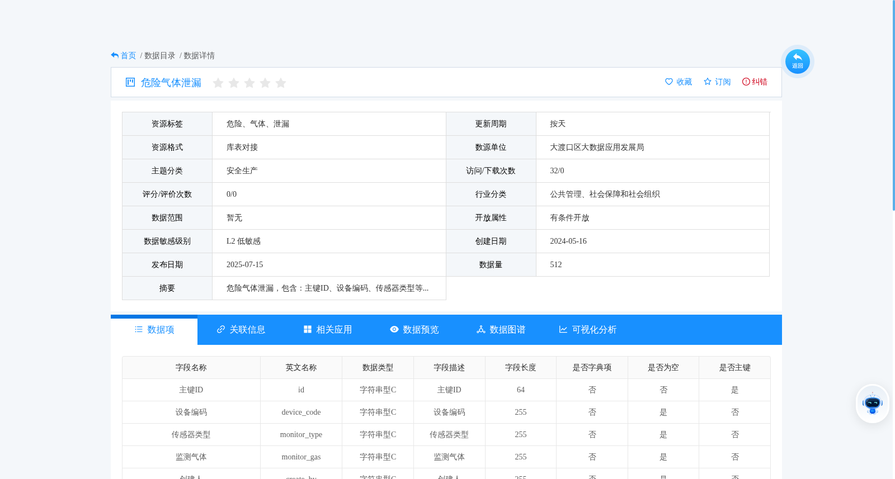Click the 64 field length cell
Image resolution: width=895 pixels, height=479 pixels.
[521, 390]
